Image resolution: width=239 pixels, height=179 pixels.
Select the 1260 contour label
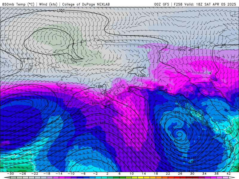(x=176, y=112)
